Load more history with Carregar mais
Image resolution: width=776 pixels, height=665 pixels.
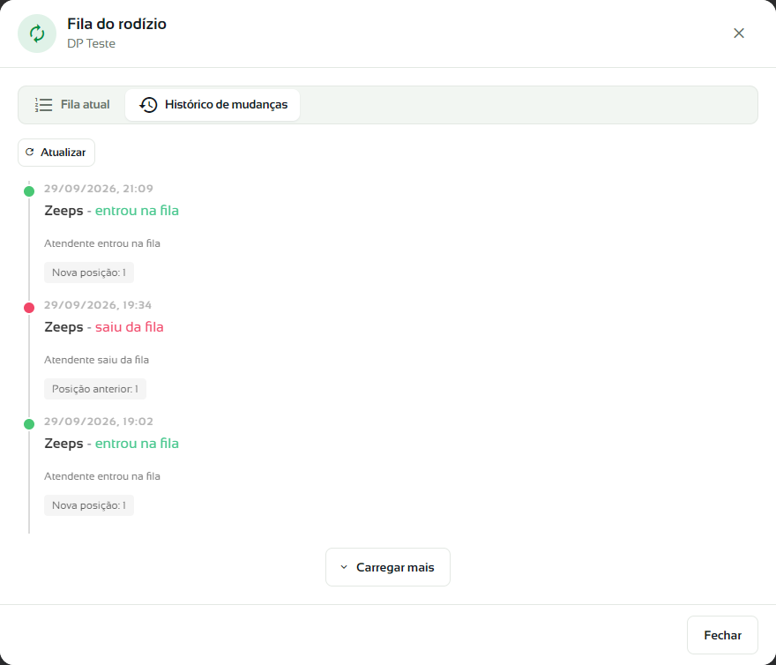tap(388, 567)
